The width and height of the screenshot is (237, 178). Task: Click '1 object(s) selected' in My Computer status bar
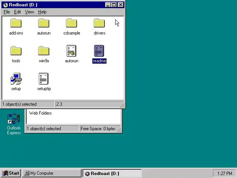(44, 129)
